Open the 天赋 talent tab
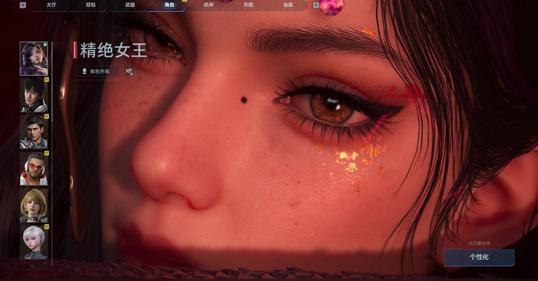Image resolution: width=538 pixels, height=281 pixels. (249, 5)
